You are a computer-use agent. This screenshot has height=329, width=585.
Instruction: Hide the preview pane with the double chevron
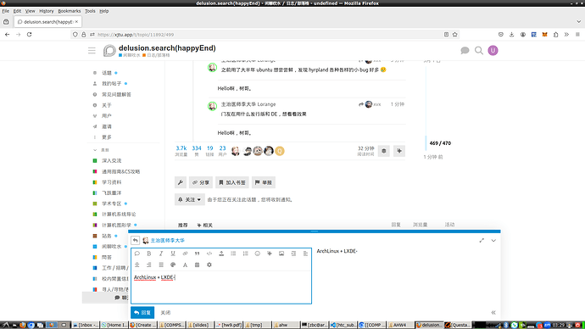(493, 313)
